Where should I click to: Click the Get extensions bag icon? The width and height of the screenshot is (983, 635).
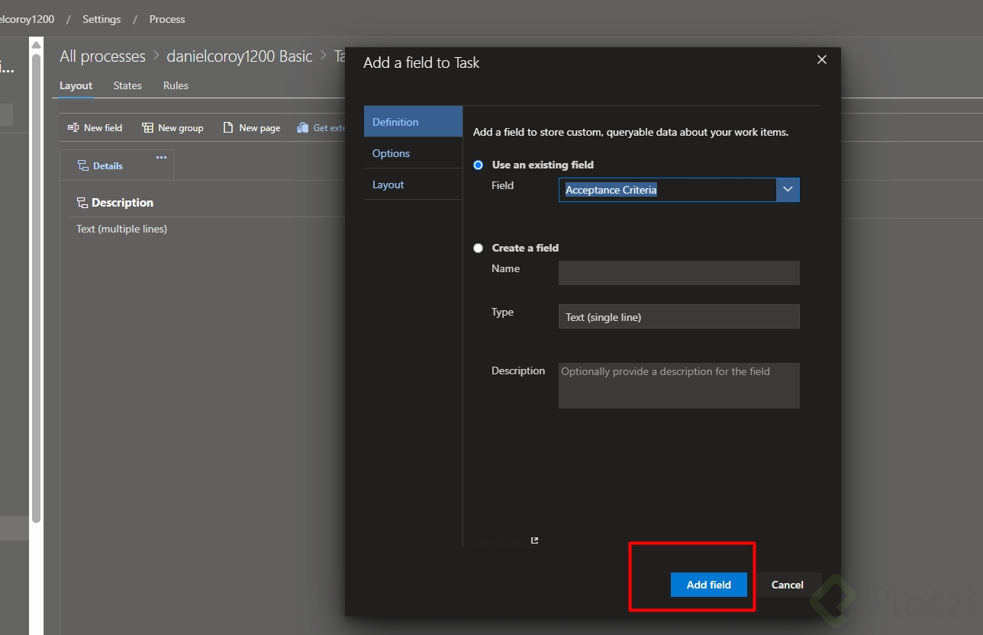click(x=303, y=128)
